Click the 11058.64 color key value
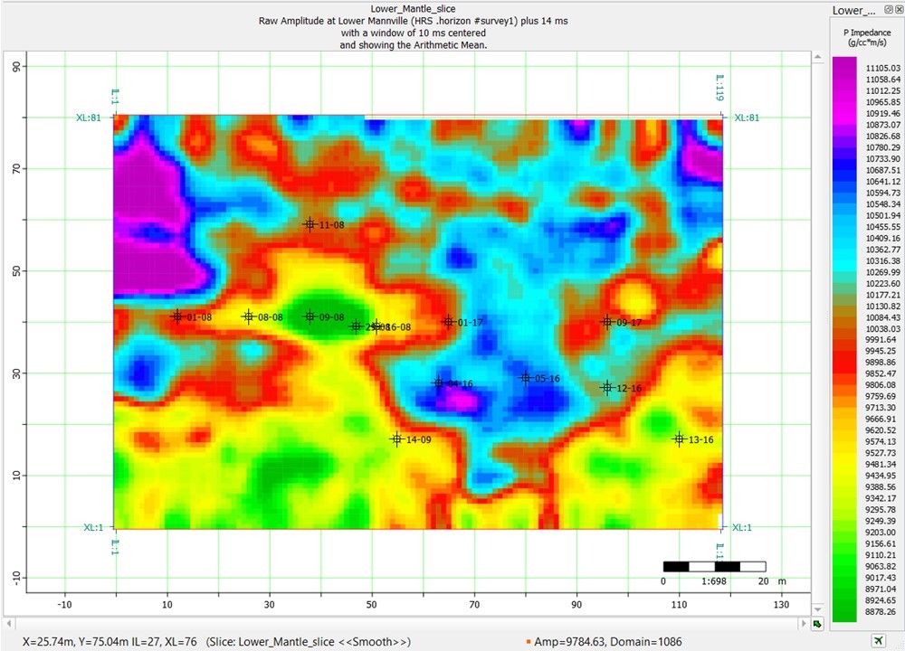The height and width of the screenshot is (651, 905). pyautogui.click(x=882, y=80)
